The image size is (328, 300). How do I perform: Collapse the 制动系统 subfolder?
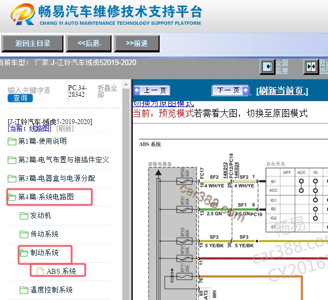44,252
